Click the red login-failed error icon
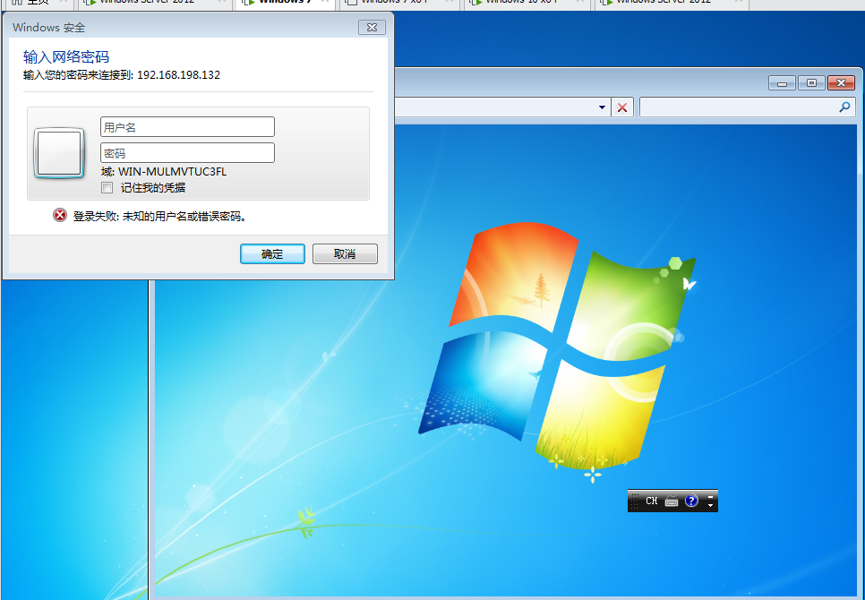 click(x=60, y=215)
